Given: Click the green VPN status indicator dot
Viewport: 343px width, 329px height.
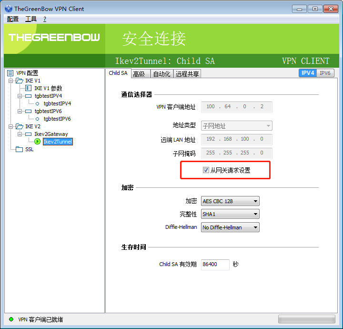Looking at the screenshot, I should [11, 319].
